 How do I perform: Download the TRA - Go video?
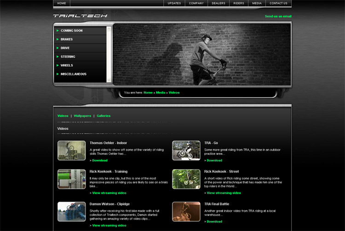pyautogui.click(x=214, y=161)
